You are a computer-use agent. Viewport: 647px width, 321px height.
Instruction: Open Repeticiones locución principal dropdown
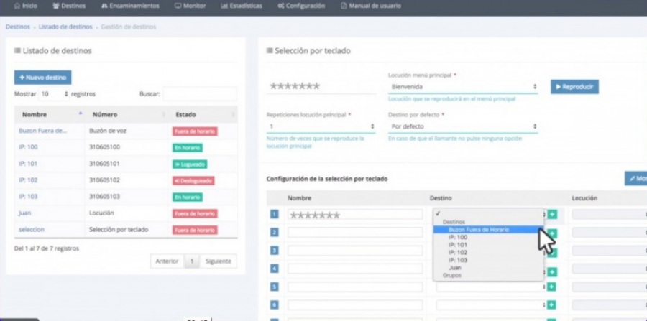(321, 126)
